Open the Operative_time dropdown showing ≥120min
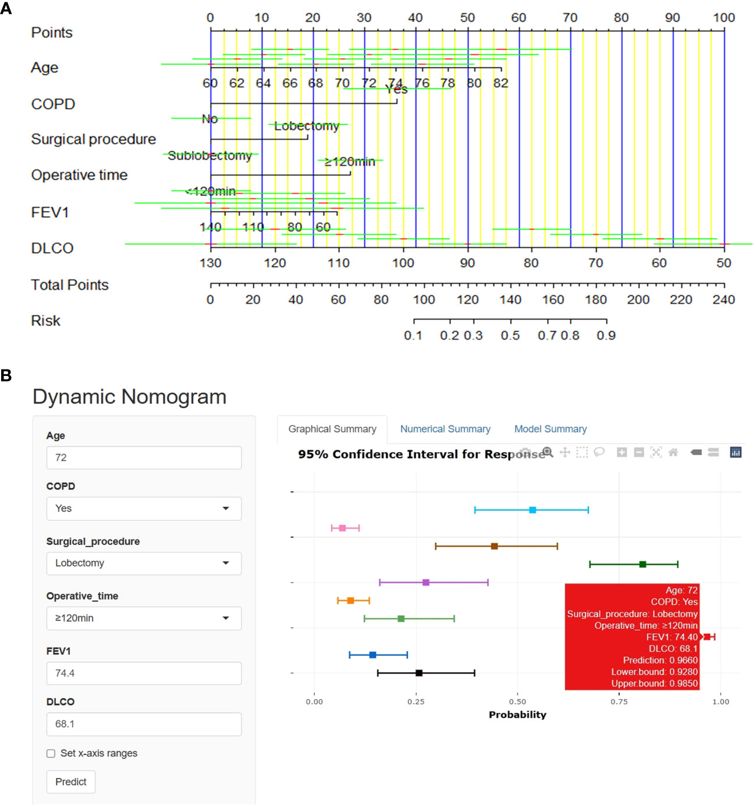Screen dimensions: 756x806 pos(144,618)
